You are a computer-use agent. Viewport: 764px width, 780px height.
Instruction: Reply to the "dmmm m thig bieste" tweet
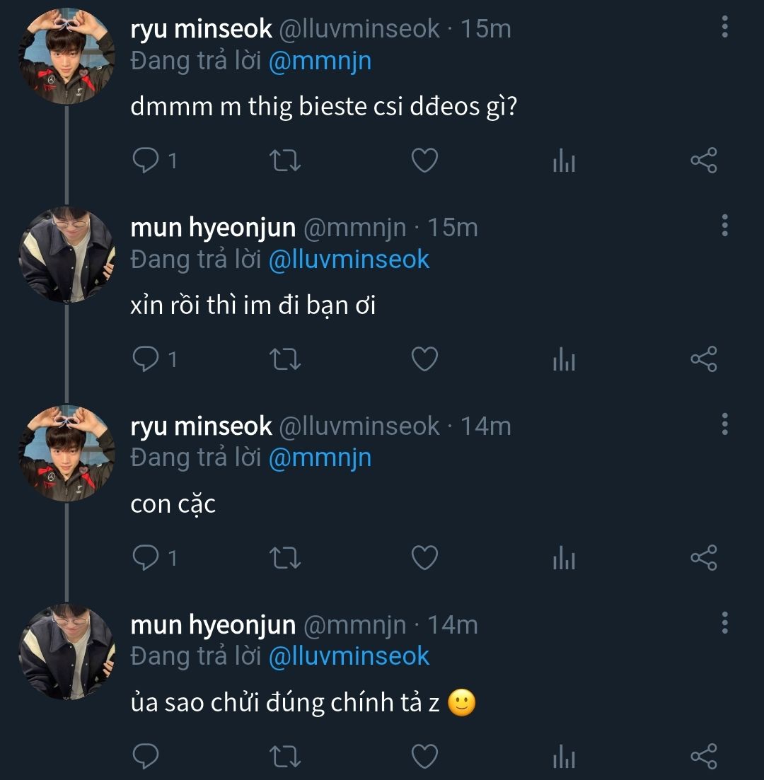pos(146,161)
